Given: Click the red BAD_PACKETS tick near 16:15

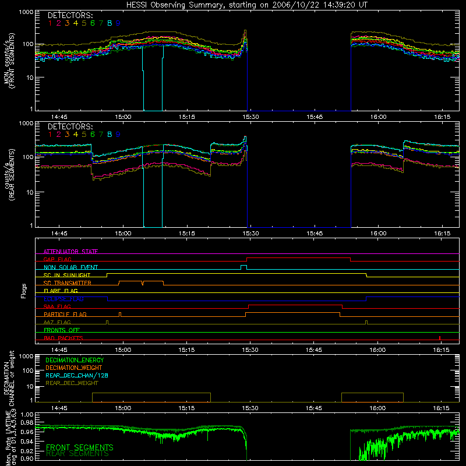Looking at the screenshot, I should tap(440, 338).
